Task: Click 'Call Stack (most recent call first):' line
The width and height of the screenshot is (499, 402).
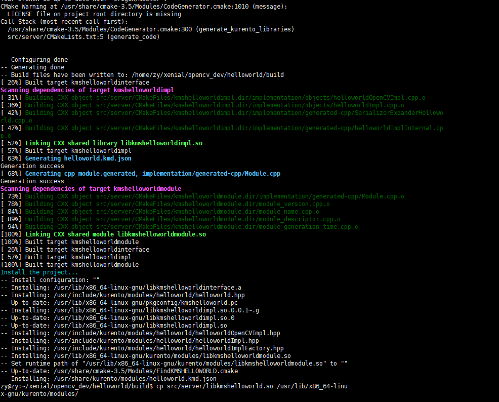Action: tap(64, 22)
